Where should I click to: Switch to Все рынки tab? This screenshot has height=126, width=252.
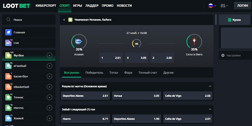[x=72, y=73]
